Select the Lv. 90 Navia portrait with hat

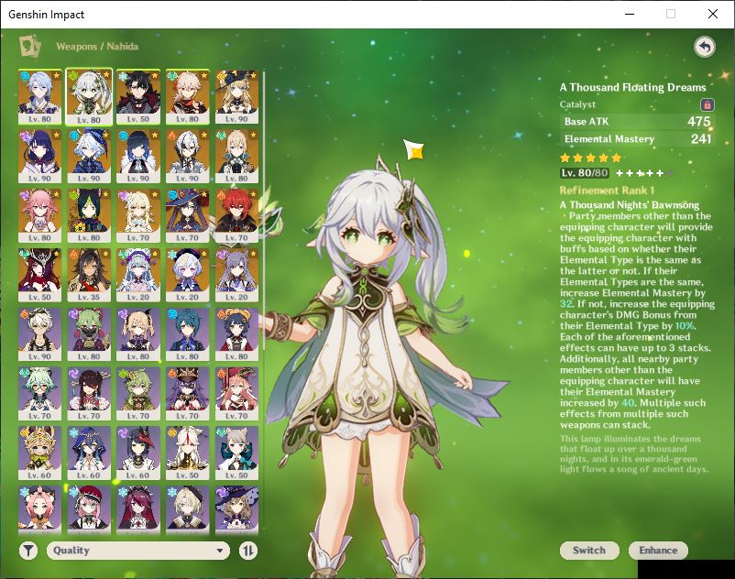(x=236, y=96)
